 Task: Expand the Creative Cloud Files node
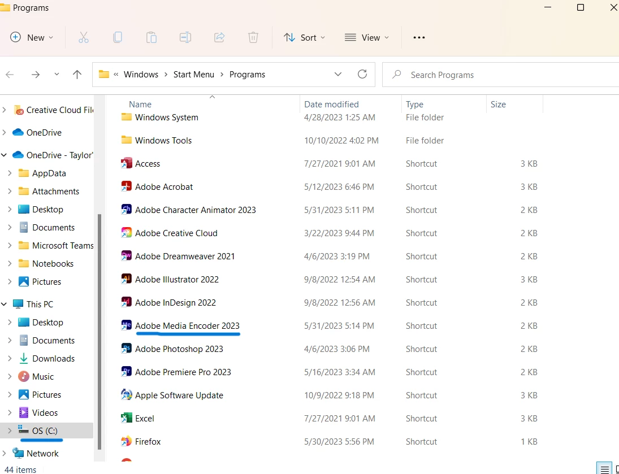click(4, 110)
